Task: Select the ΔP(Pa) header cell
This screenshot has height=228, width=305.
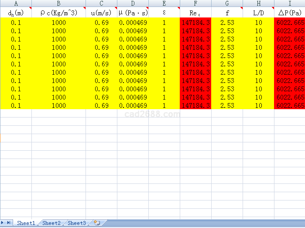Action: (x=290, y=13)
